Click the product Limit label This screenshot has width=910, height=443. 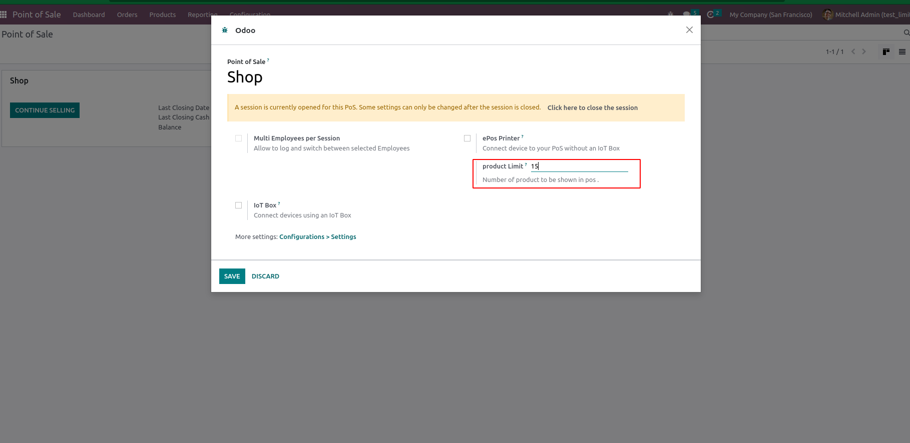[503, 166]
